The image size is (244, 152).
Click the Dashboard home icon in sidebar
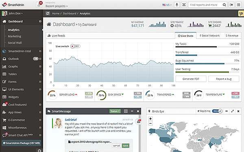tap(4, 21)
